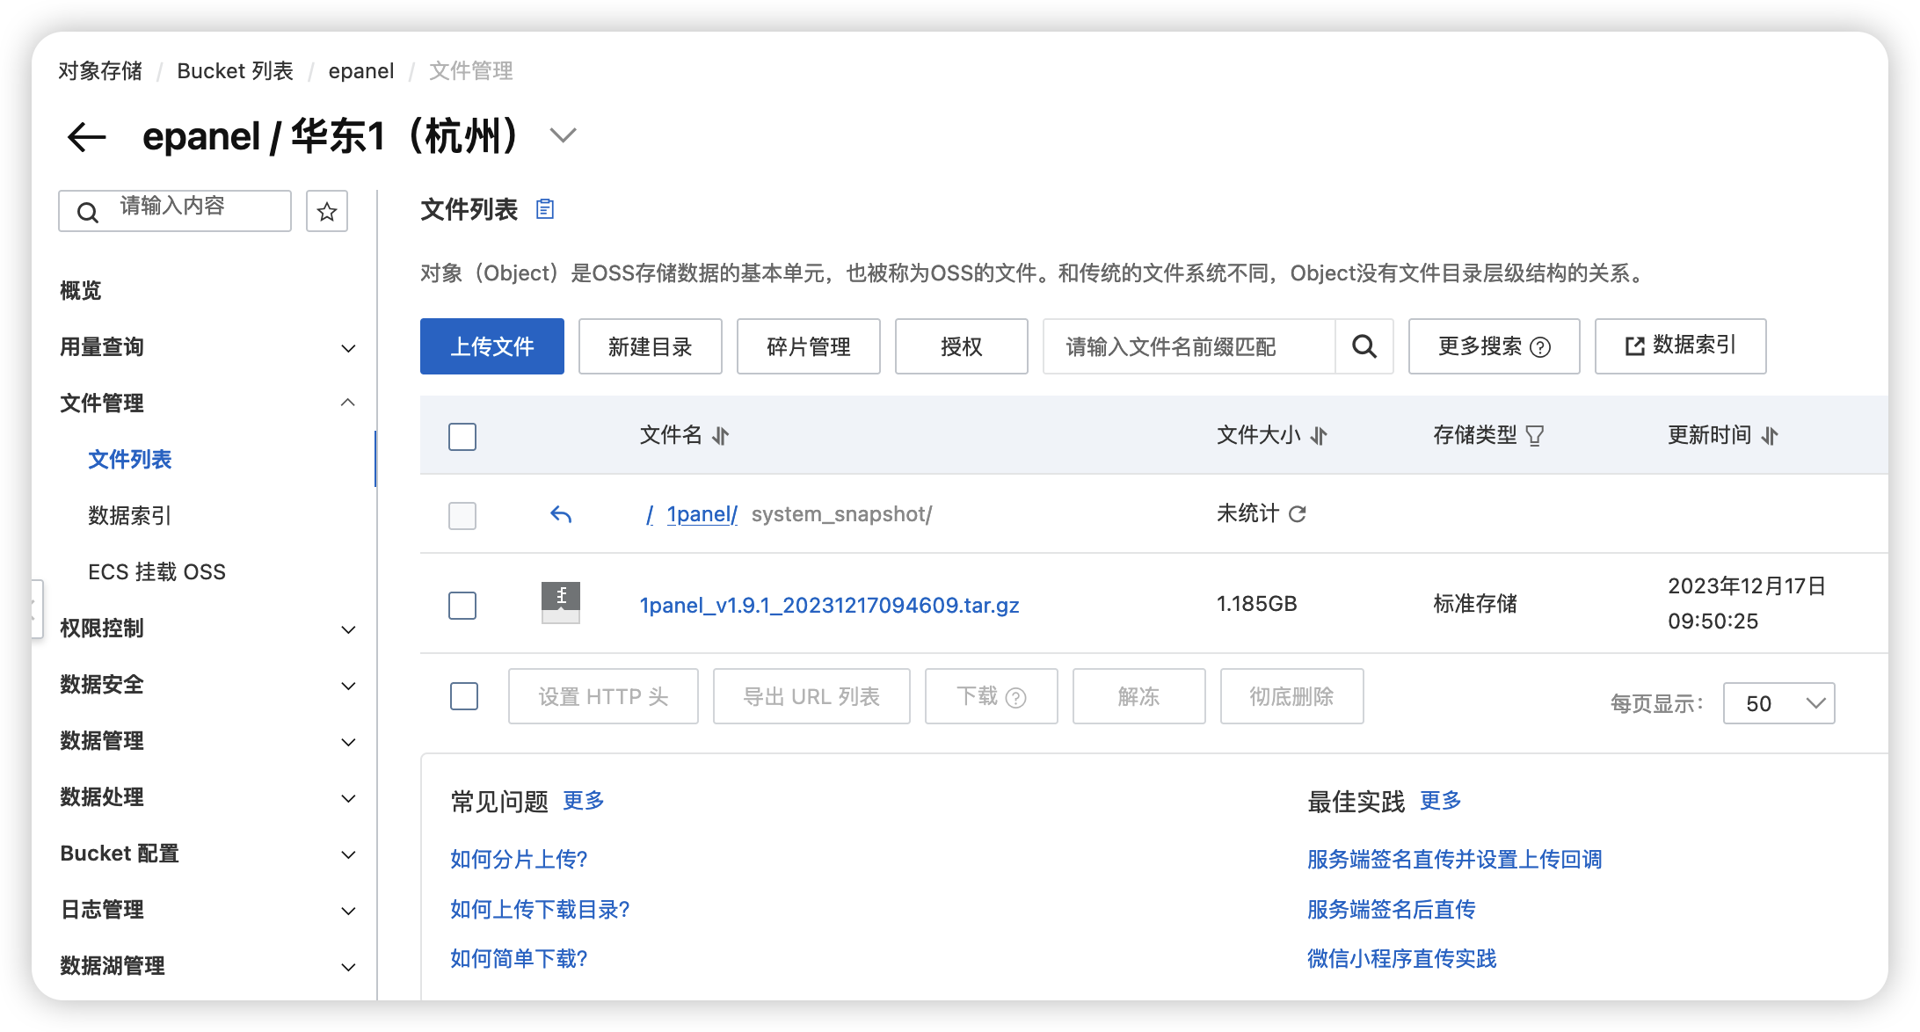Click the 上传文件 button
Screen dimensions: 1920x1032
[492, 346]
